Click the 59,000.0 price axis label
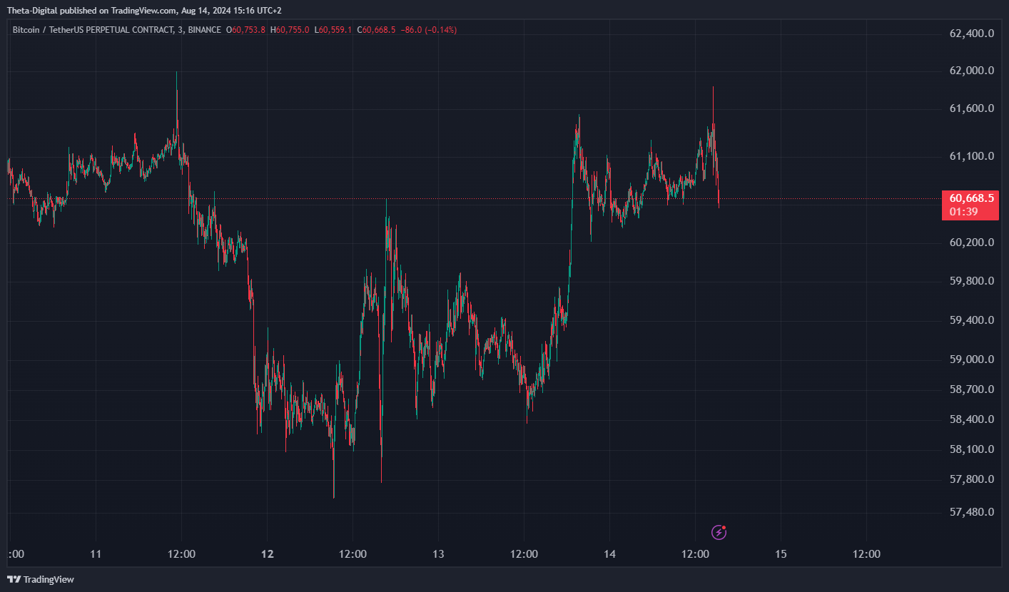Viewport: 1009px width, 592px height. 971,359
